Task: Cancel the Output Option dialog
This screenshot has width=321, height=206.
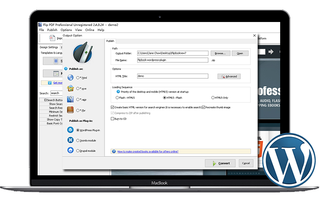Action: [246, 163]
